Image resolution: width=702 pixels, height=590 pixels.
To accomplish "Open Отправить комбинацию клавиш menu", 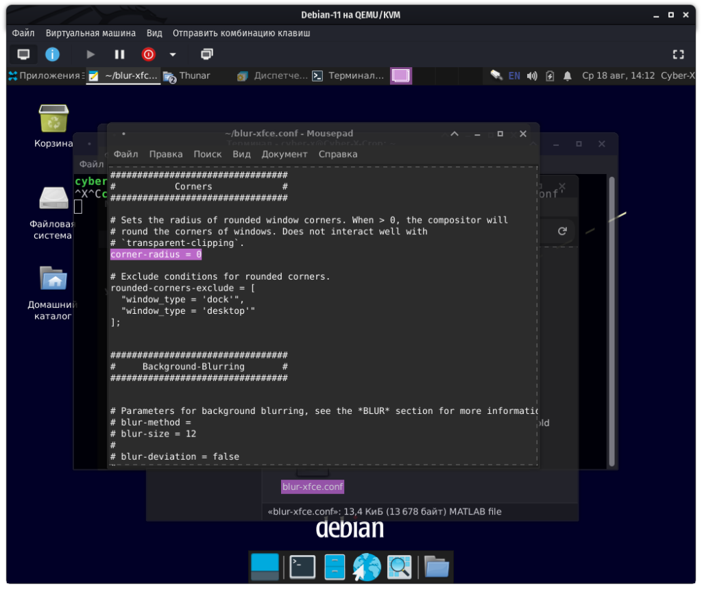I will pyautogui.click(x=241, y=33).
